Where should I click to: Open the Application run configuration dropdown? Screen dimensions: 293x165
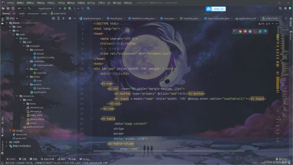coord(45,8)
